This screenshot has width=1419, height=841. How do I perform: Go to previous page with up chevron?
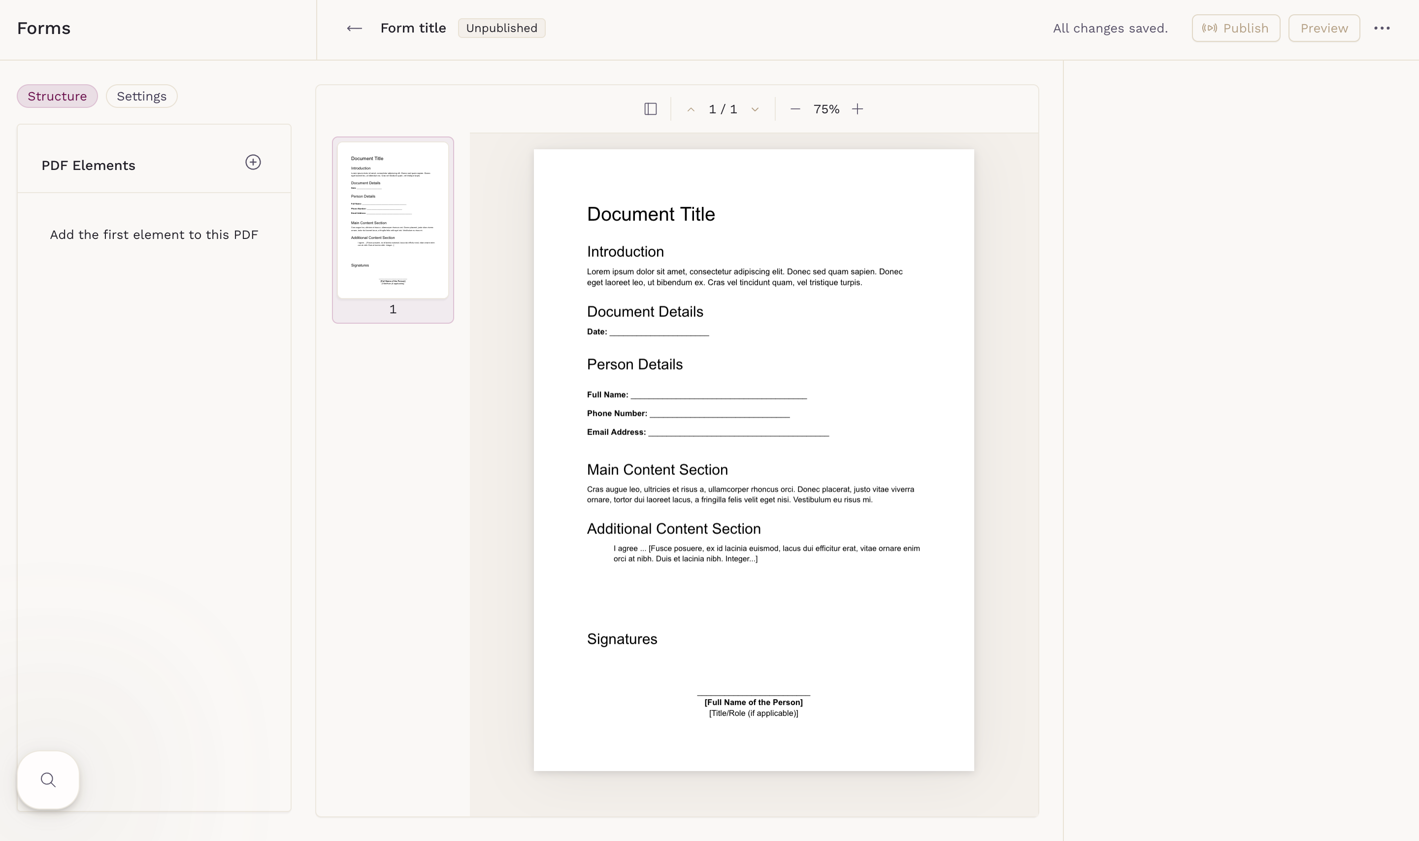coord(691,110)
